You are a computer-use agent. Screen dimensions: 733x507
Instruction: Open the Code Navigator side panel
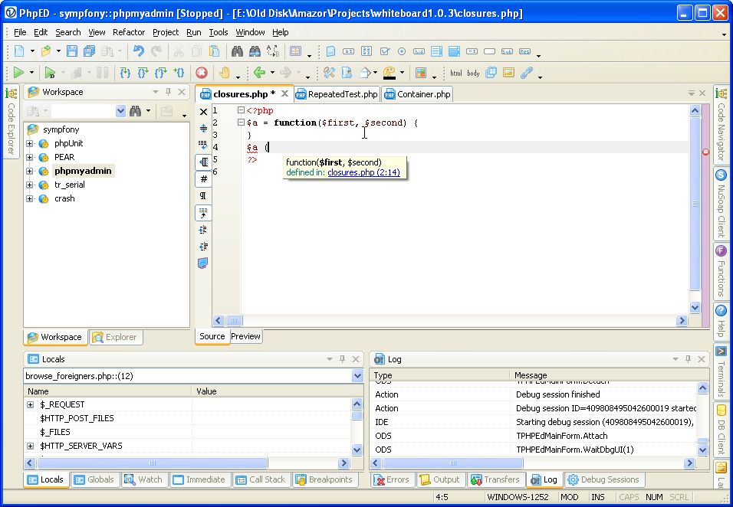coord(721,125)
